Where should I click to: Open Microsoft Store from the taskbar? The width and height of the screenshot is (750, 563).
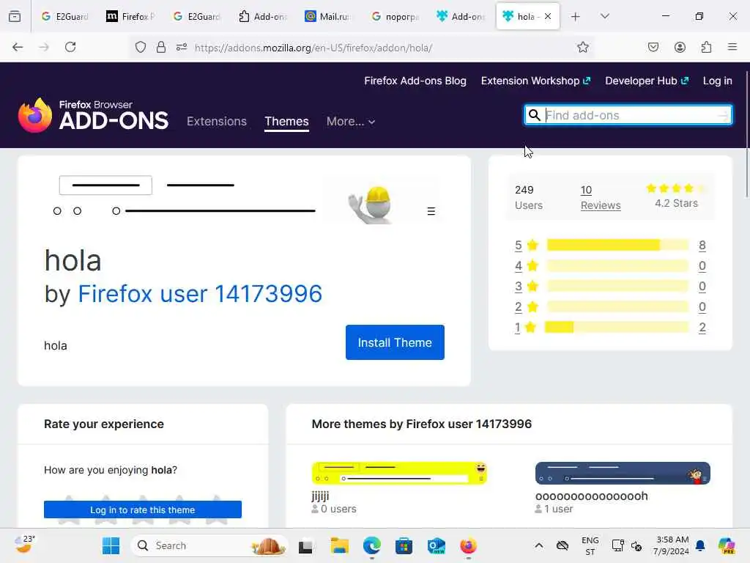click(404, 545)
